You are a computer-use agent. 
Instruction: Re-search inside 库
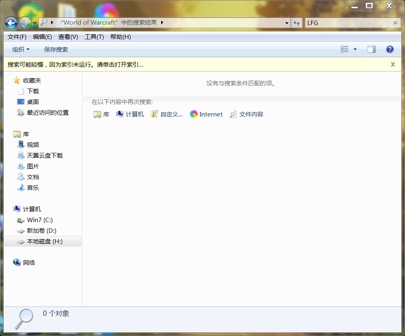[101, 114]
